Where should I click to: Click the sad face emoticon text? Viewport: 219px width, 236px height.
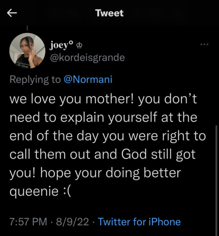(x=67, y=192)
